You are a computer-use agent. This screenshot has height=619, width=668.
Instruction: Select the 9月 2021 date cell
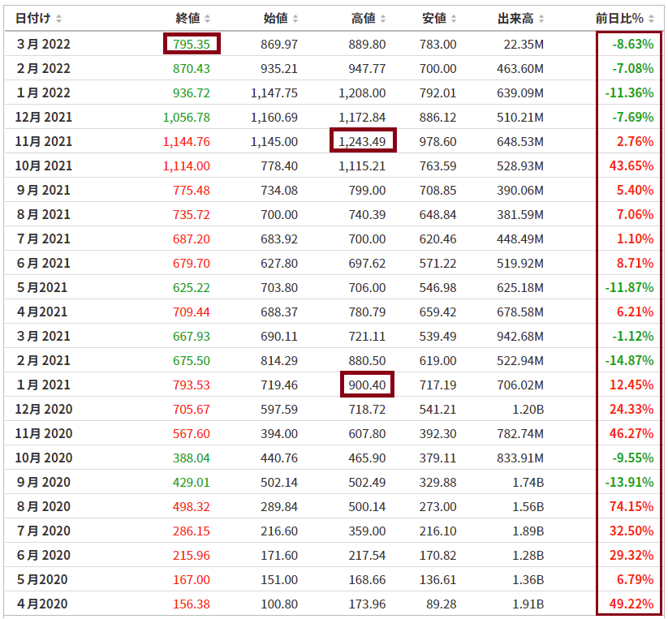pyautogui.click(x=44, y=190)
